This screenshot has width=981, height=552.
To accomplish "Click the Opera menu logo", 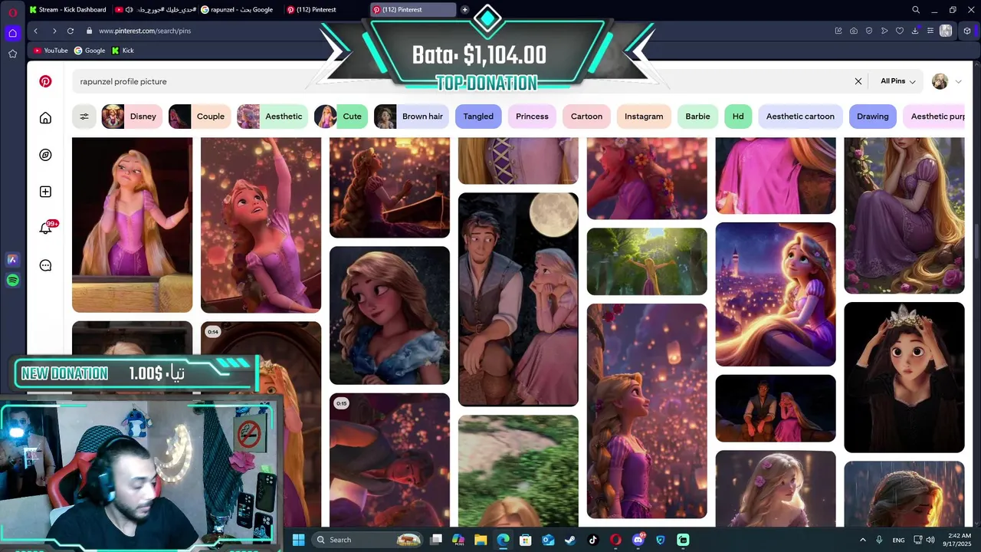I will click(x=12, y=12).
